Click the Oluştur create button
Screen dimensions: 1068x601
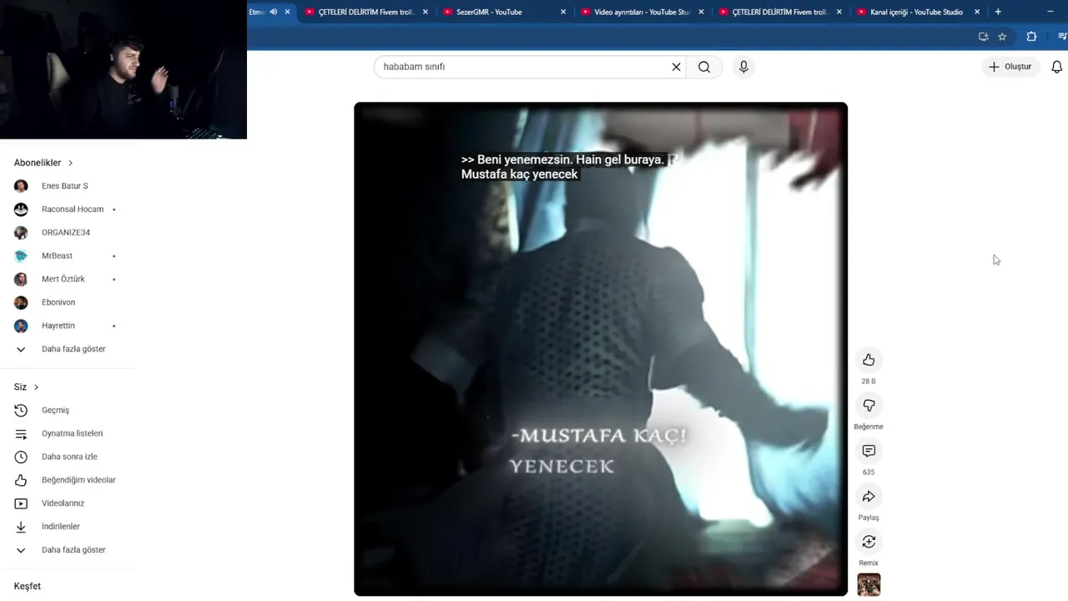(1010, 67)
